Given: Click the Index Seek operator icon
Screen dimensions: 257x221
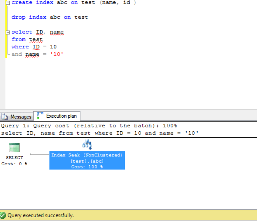Looking at the screenshot, I should coord(87,145).
